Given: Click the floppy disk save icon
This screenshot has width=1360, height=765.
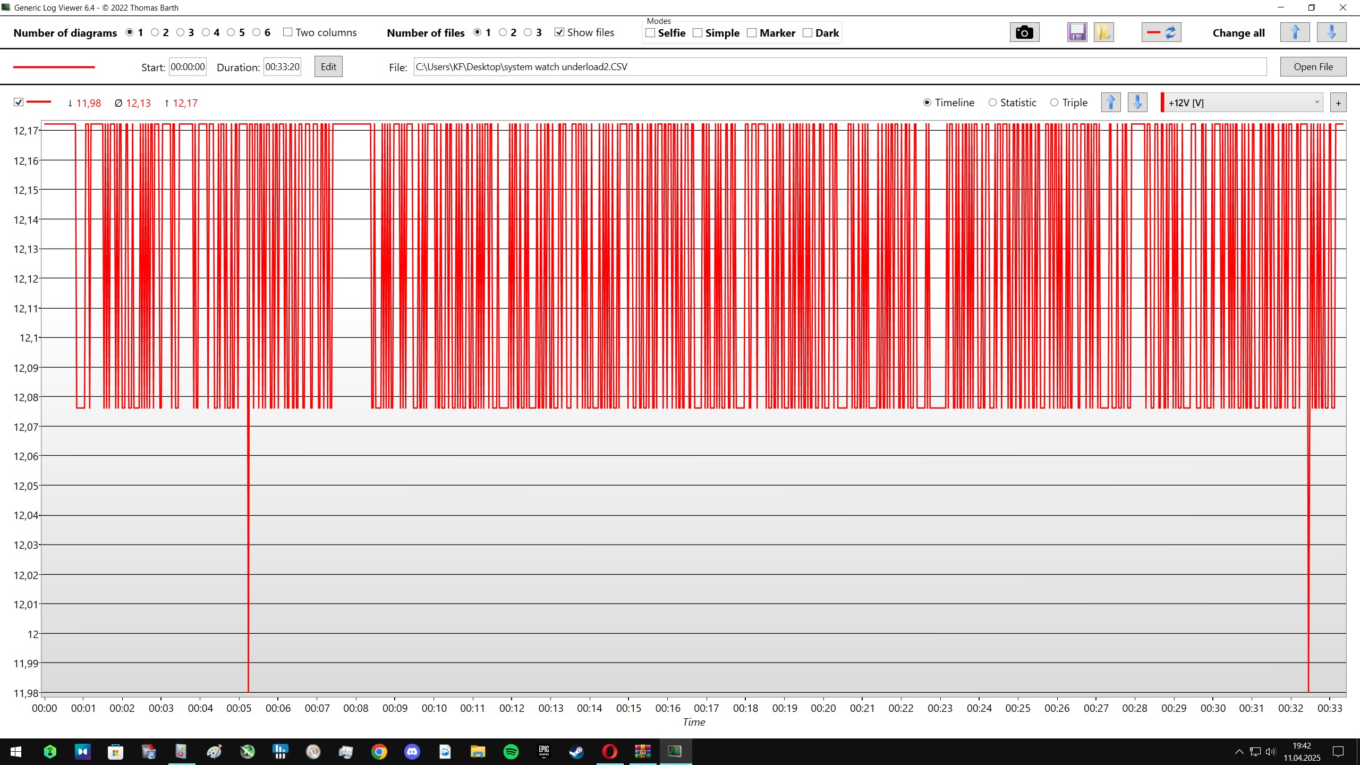Looking at the screenshot, I should pos(1077,32).
